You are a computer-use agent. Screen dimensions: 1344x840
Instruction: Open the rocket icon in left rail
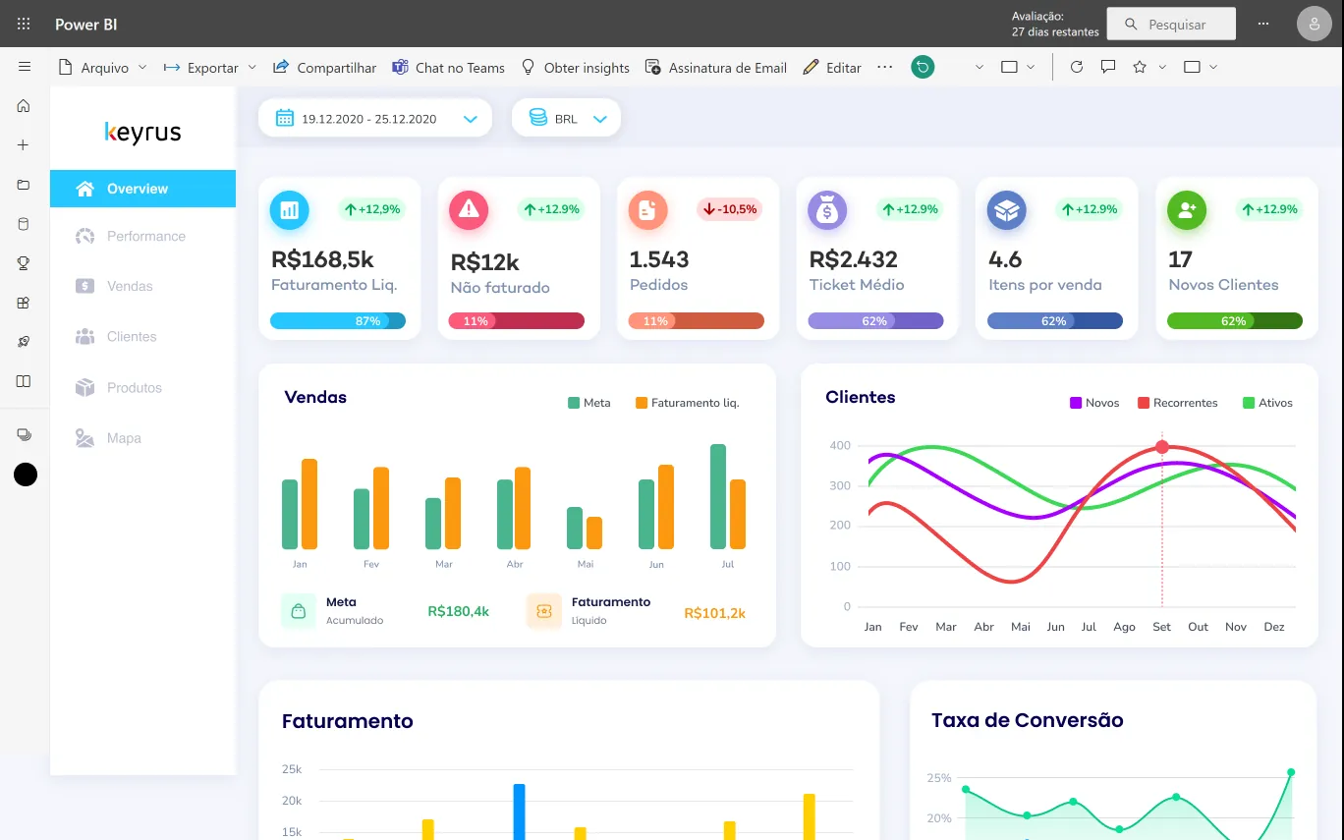point(24,342)
